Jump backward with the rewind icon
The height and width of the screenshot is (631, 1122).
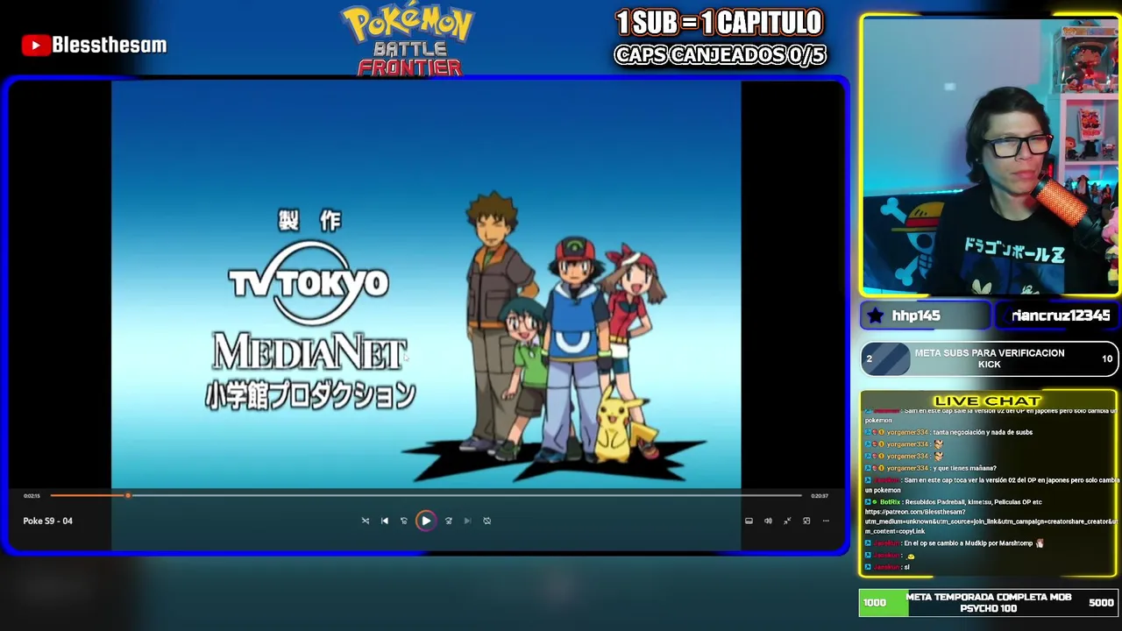404,521
